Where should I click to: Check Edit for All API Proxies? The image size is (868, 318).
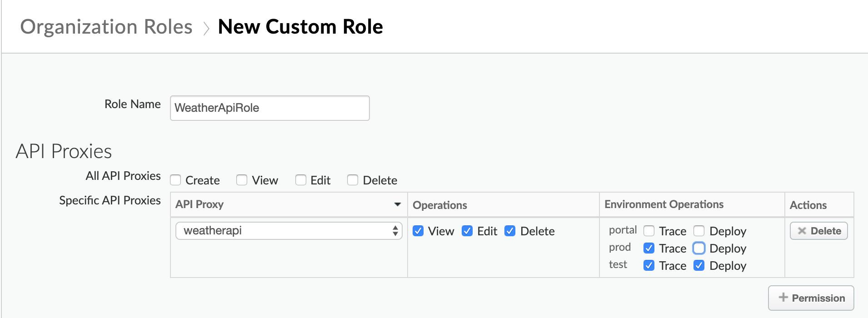click(300, 180)
